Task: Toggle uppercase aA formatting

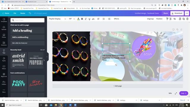Action: [x=93, y=19]
